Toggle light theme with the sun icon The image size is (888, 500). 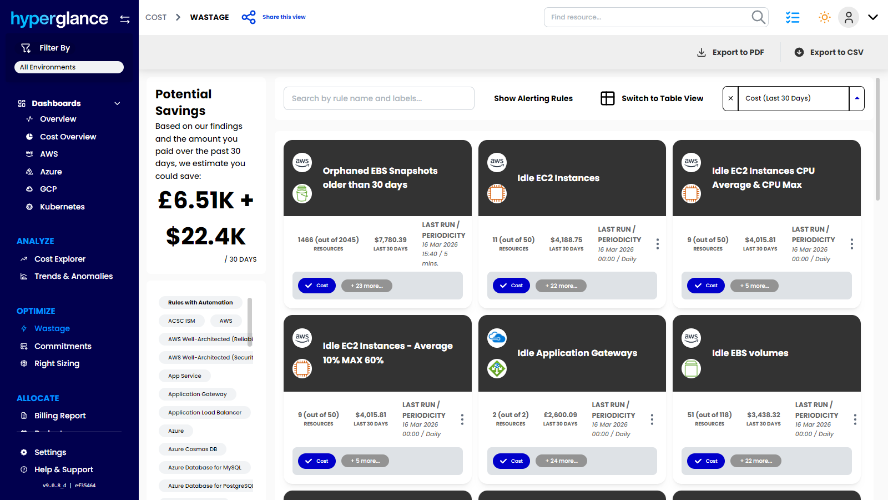click(x=825, y=17)
